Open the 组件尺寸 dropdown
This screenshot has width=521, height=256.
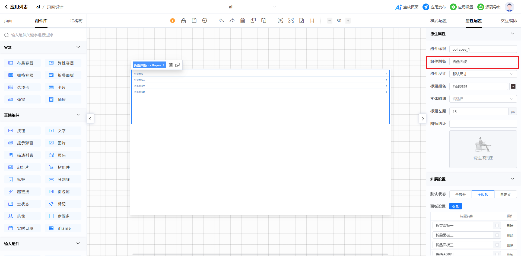[x=483, y=74]
